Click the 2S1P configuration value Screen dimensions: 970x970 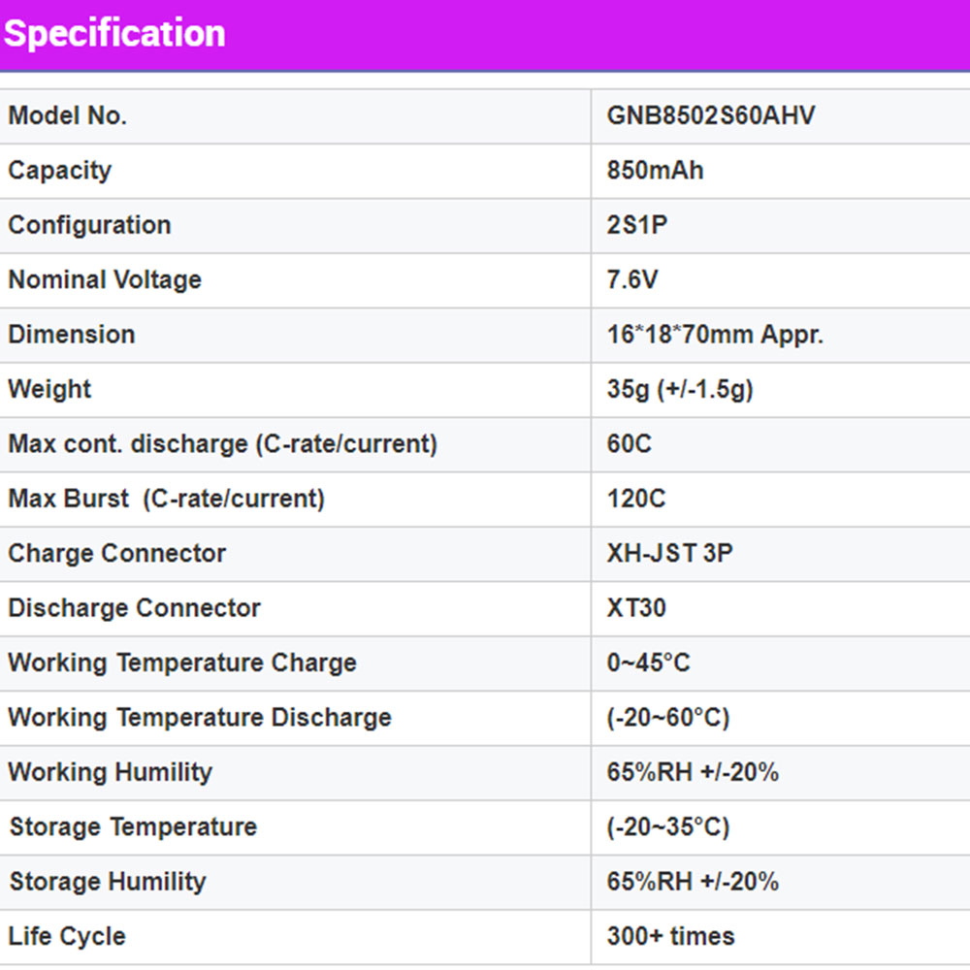tap(637, 225)
